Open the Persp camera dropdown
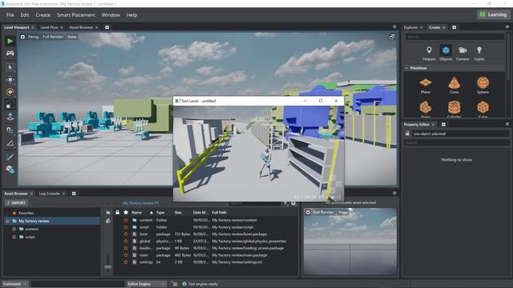Screen dimensions: 513x288 coord(34,37)
